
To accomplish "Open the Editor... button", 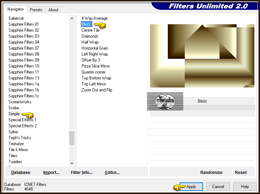I will pyautogui.click(x=112, y=173).
